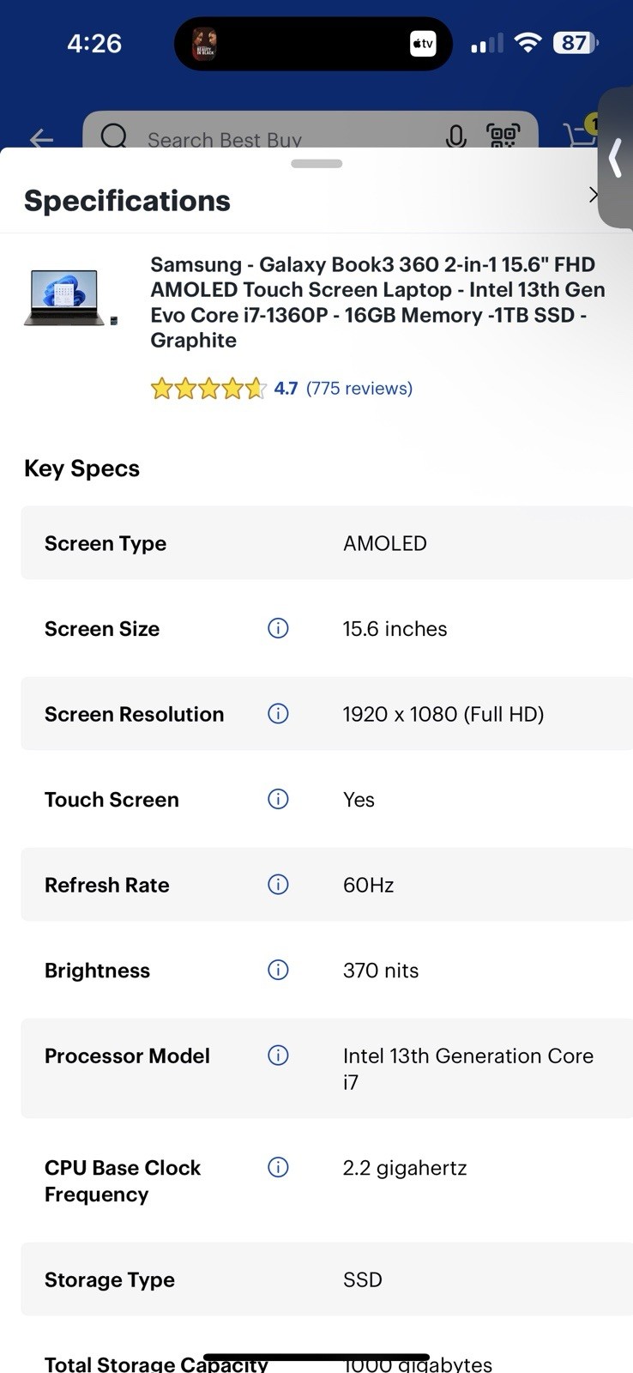Open the barcode scanner icon
This screenshot has height=1373, width=633.
[x=503, y=136]
